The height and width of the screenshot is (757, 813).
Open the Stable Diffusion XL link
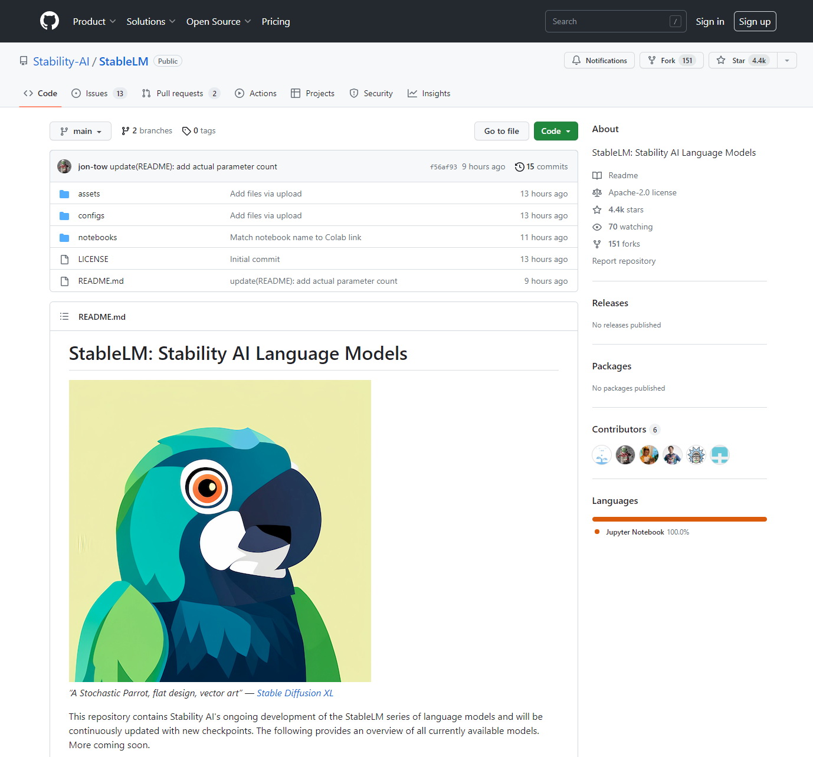295,693
